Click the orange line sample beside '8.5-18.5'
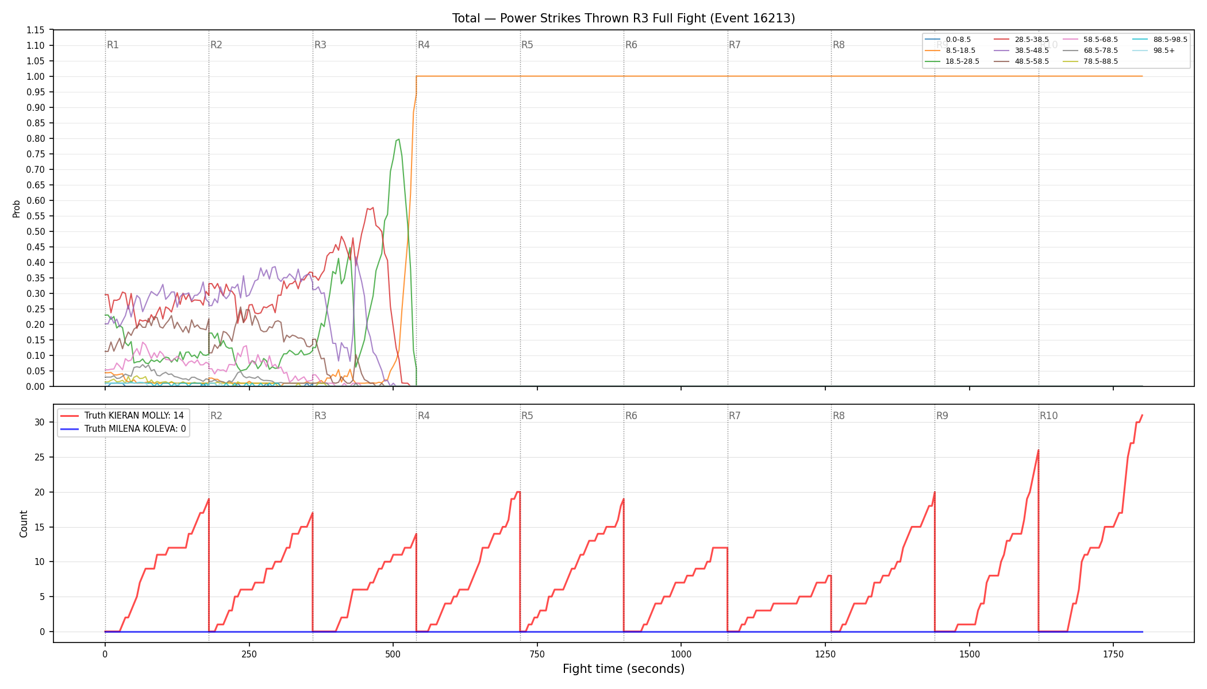This screenshot has height=689, width=1207. (x=933, y=51)
